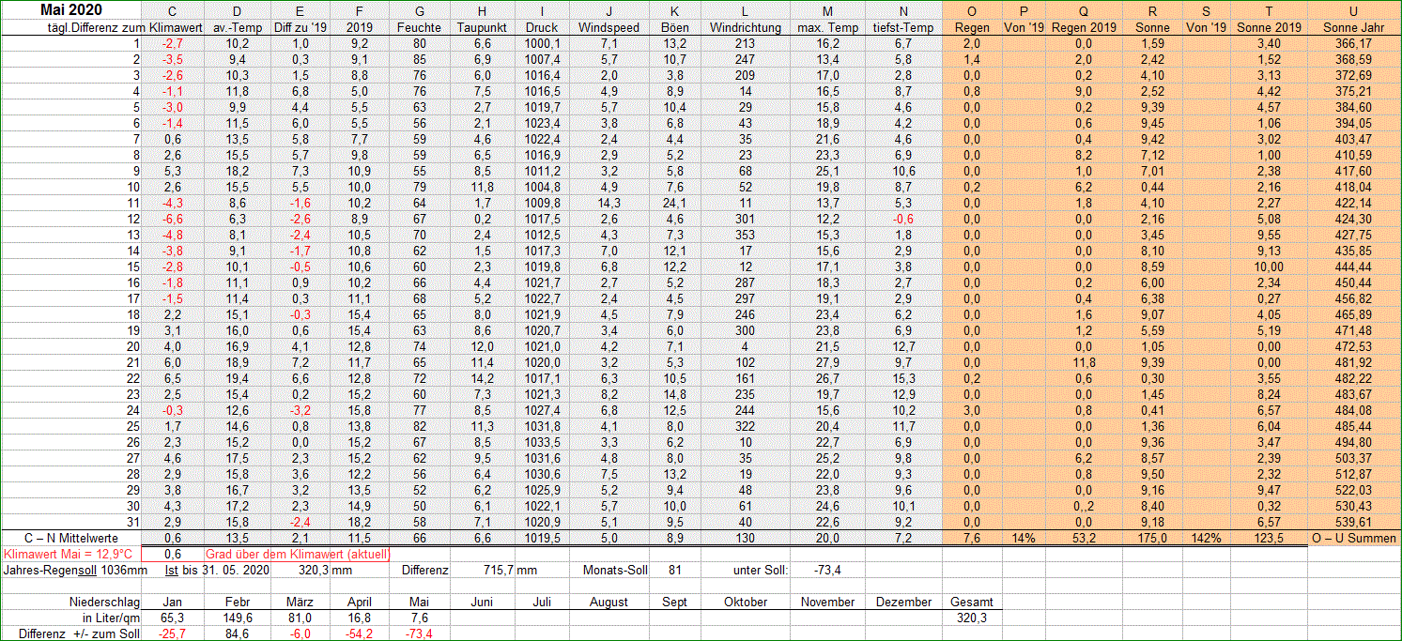
Task: Click the 'Regen 2019' header cell
Action: click(x=1084, y=28)
